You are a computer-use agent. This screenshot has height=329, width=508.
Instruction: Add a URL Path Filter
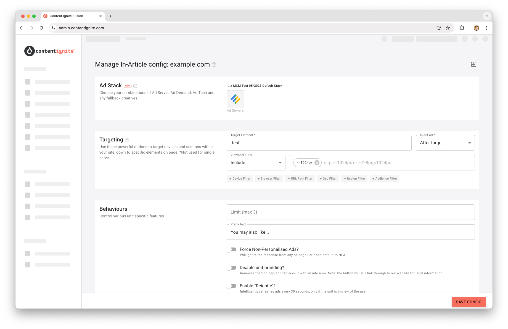(x=300, y=179)
